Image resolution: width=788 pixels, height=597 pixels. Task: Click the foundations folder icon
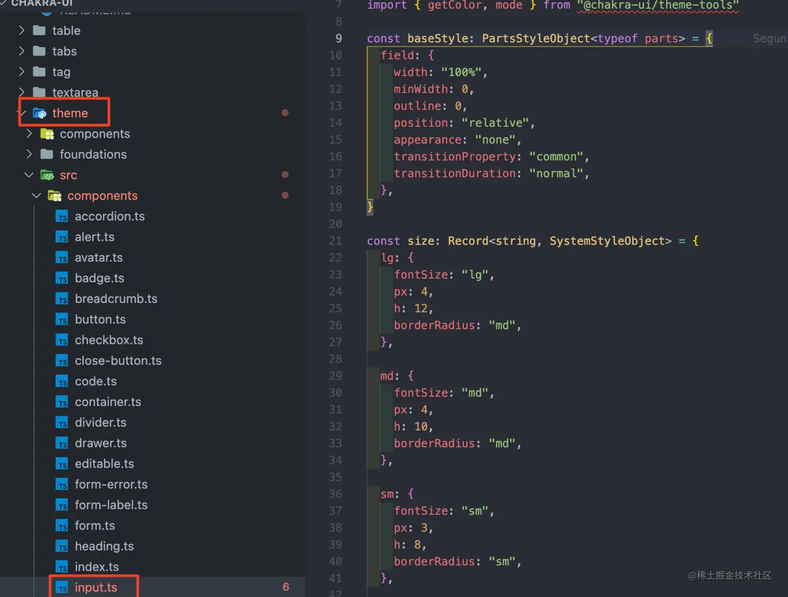point(47,154)
